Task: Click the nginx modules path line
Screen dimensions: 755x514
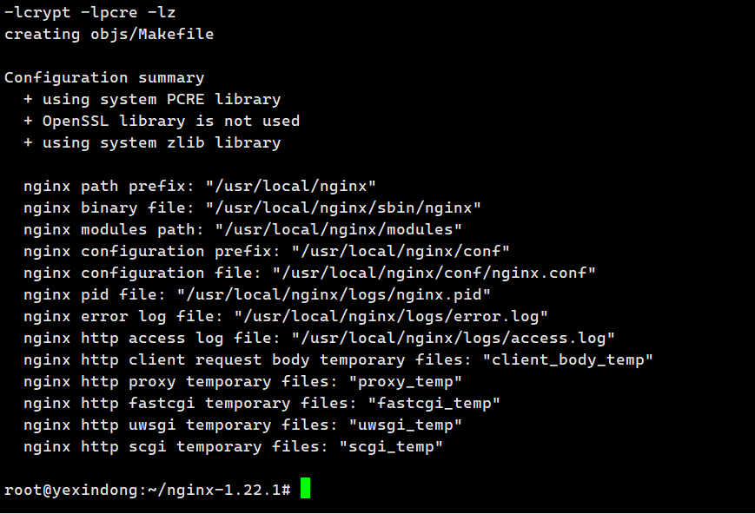Action: click(x=242, y=229)
